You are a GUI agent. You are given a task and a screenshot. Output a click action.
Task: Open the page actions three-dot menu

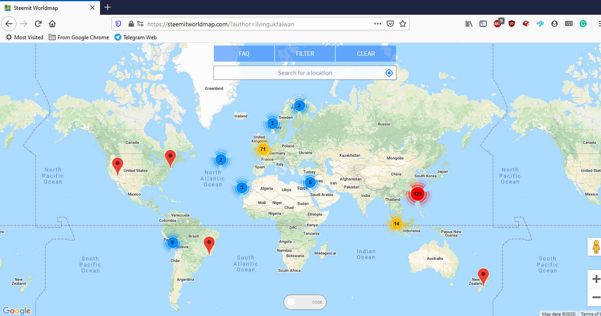coord(378,24)
